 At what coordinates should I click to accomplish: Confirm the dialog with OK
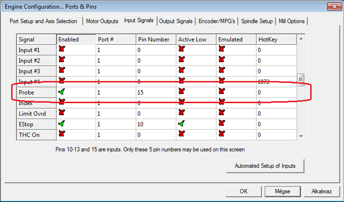[244, 191]
